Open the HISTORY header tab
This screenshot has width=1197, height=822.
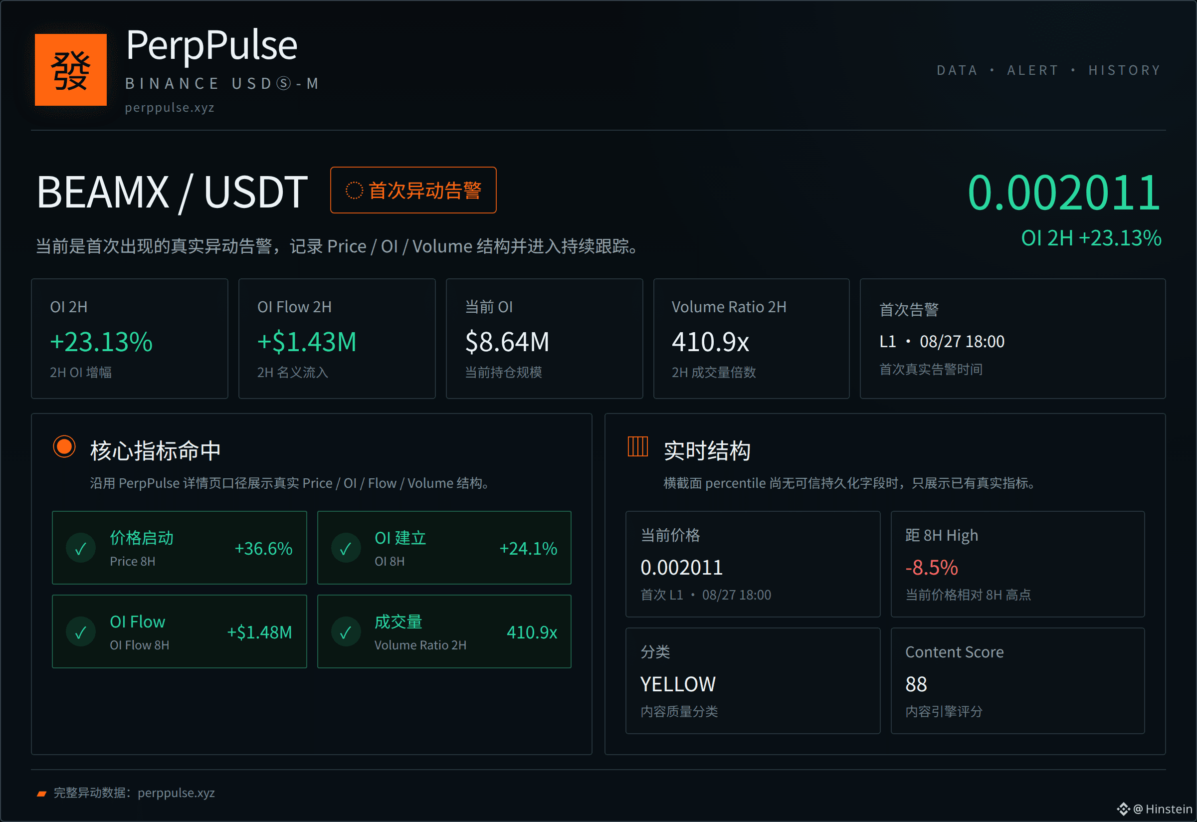click(x=1125, y=70)
